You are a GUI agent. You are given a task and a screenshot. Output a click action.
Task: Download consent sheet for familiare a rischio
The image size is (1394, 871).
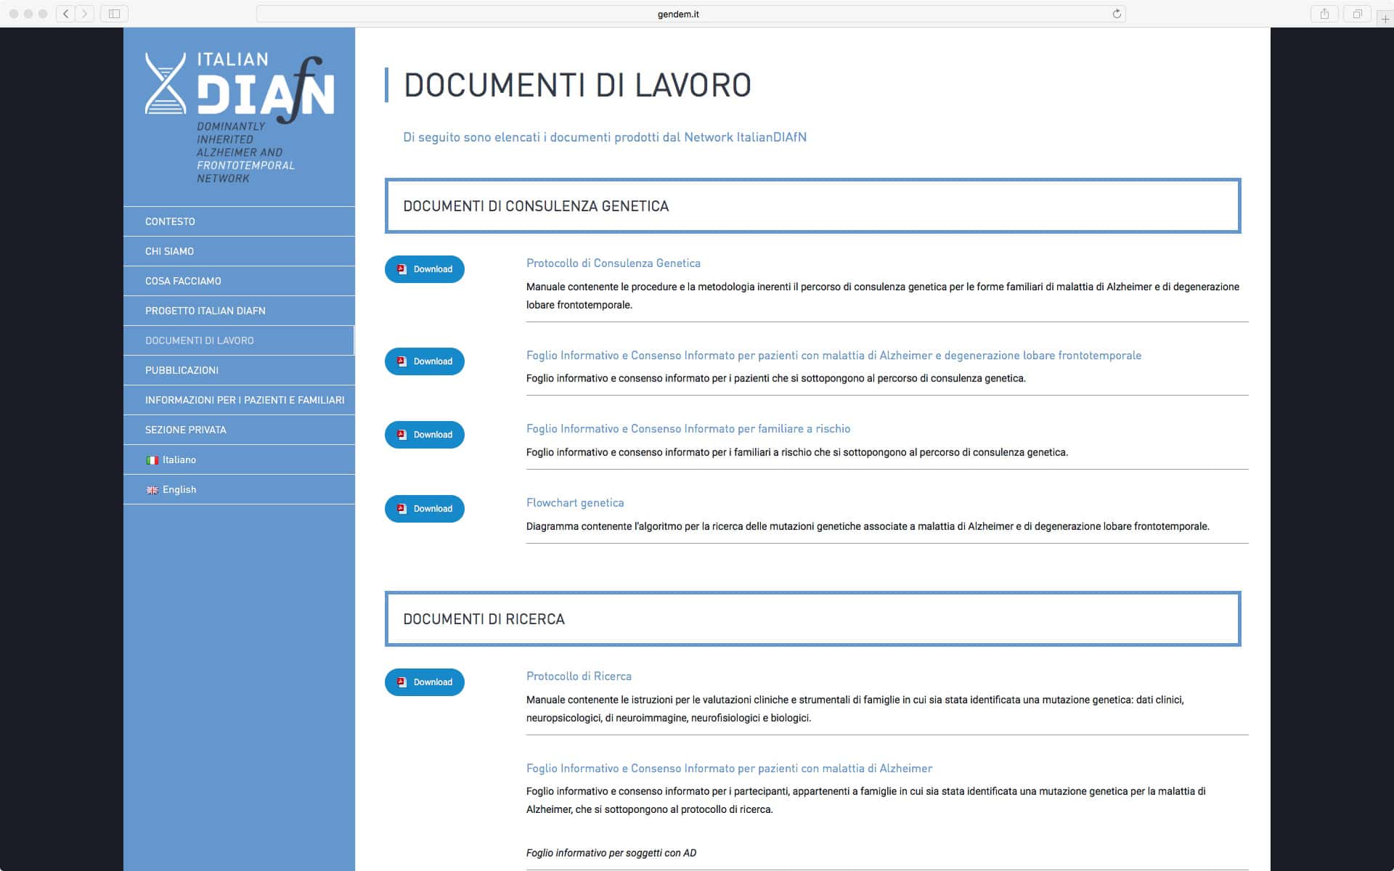[425, 435]
